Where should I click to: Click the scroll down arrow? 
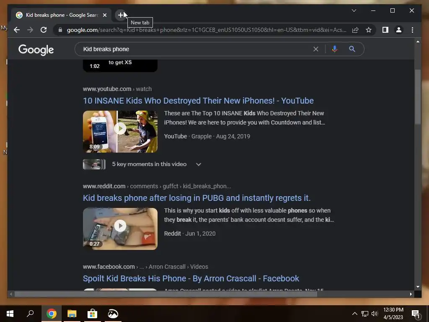[418, 287]
